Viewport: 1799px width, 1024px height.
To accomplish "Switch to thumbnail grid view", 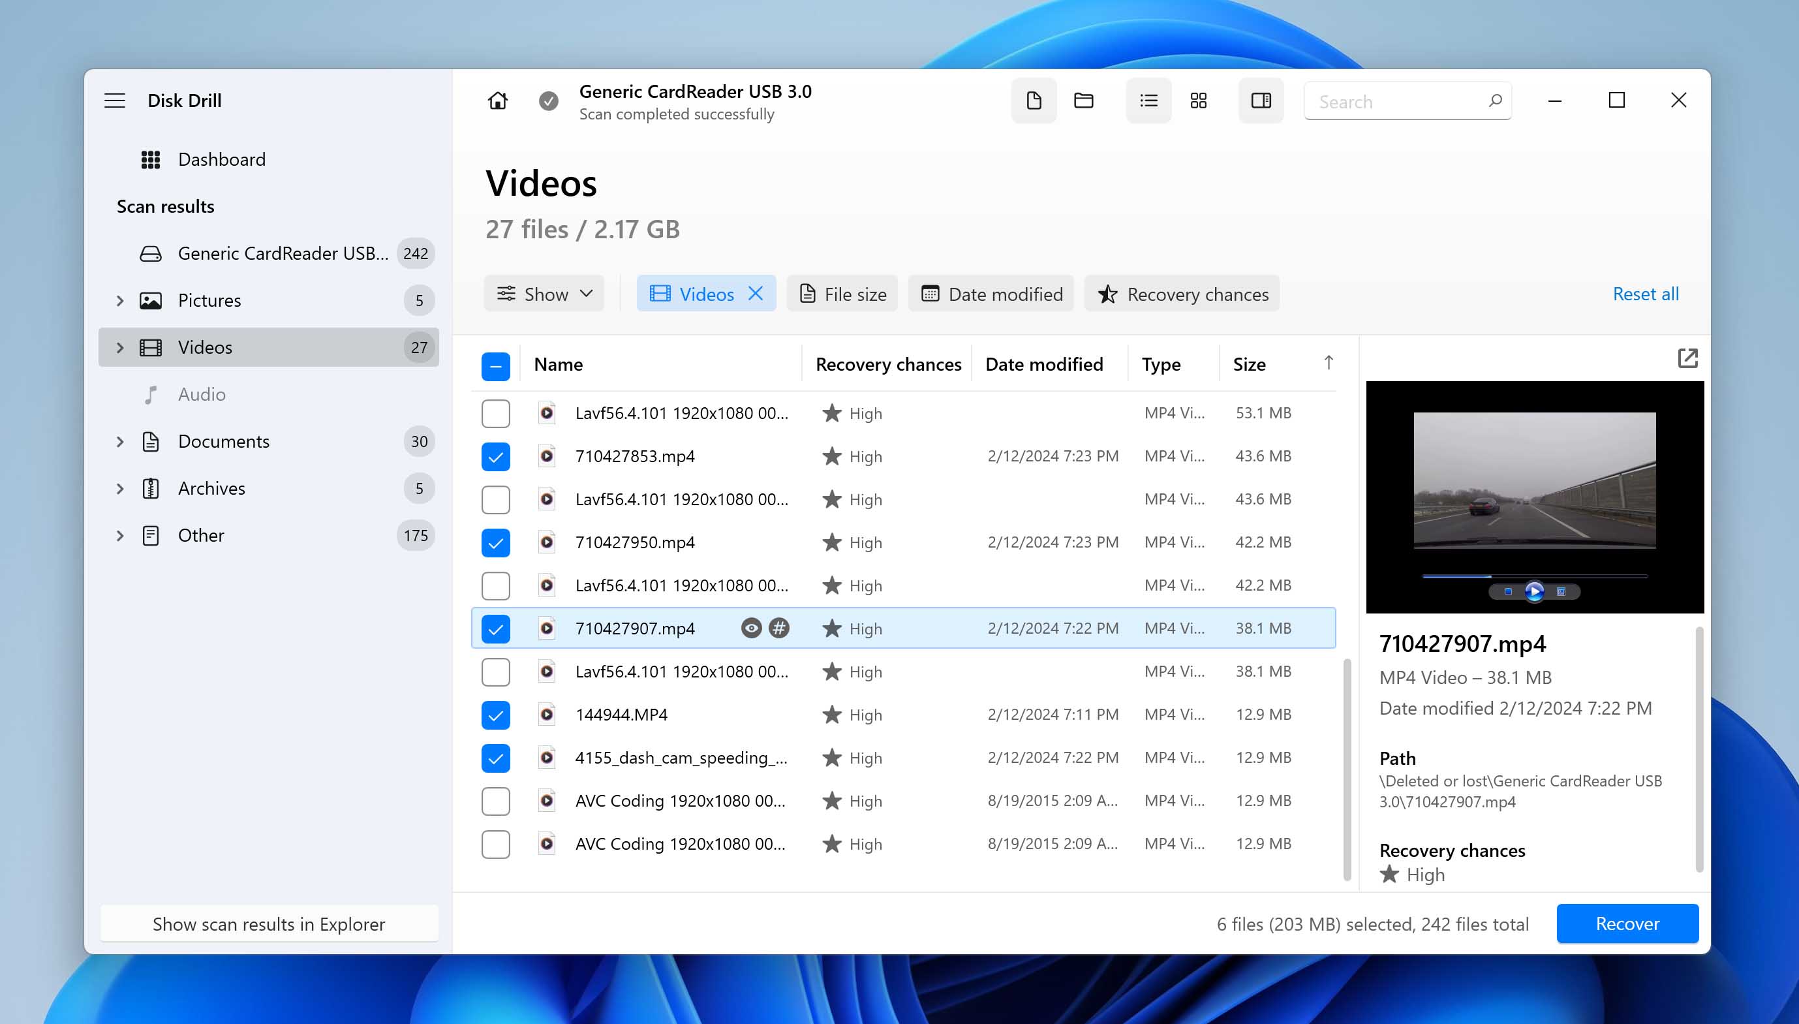I will pos(1196,100).
